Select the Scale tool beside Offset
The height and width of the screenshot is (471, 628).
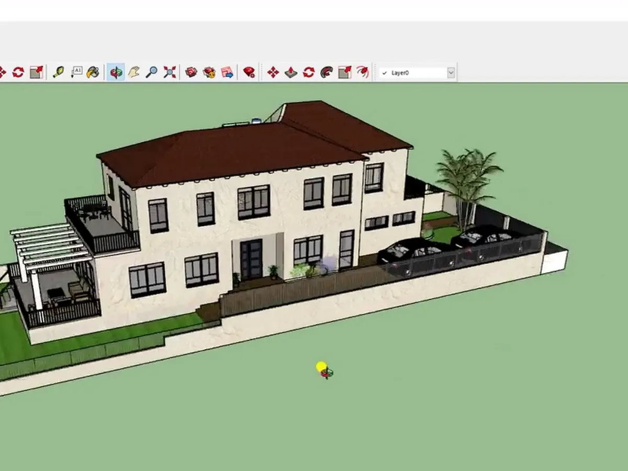click(344, 72)
